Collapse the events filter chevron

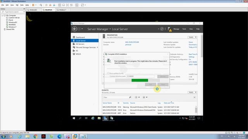(195, 97)
